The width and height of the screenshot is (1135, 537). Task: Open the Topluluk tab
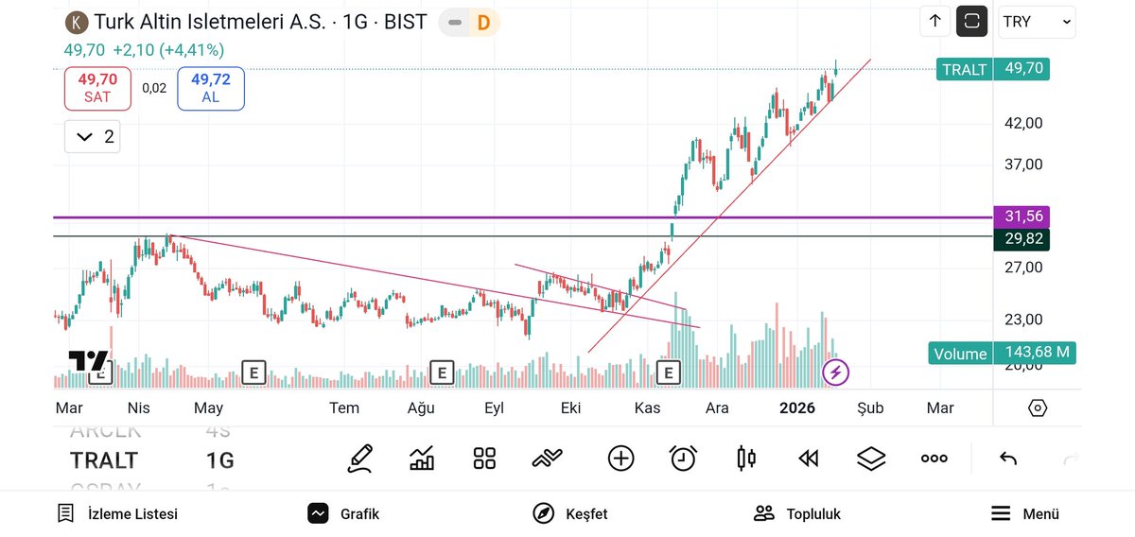(797, 513)
